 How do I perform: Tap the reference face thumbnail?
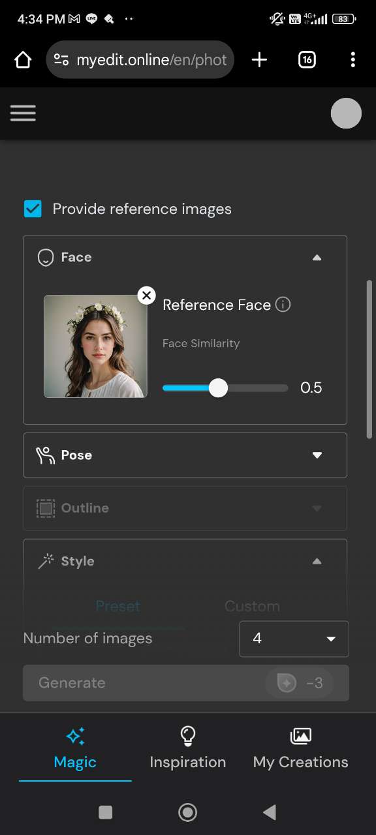[x=95, y=346]
